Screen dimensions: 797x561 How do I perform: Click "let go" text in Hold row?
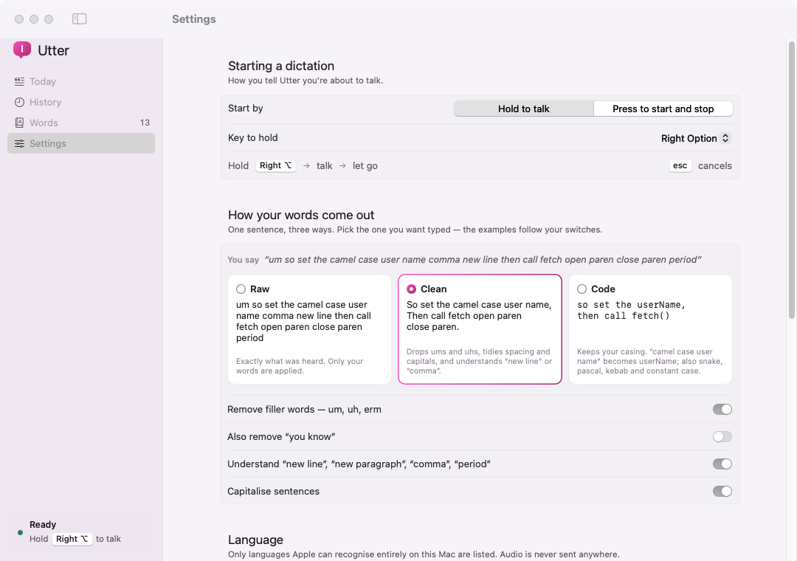pyautogui.click(x=365, y=166)
